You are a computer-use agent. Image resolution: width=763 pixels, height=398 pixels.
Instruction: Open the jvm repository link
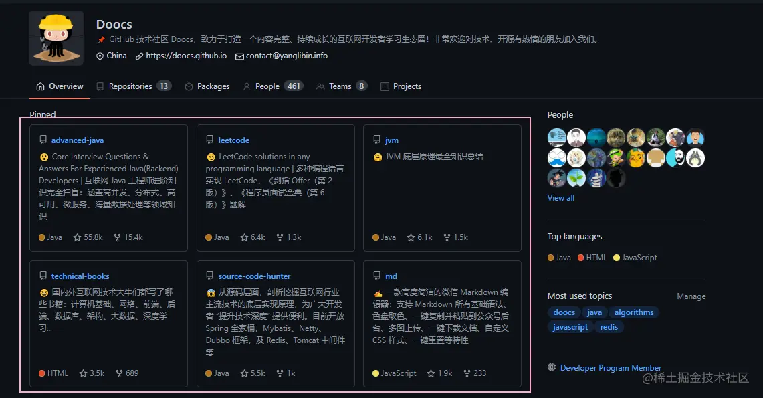coord(392,140)
